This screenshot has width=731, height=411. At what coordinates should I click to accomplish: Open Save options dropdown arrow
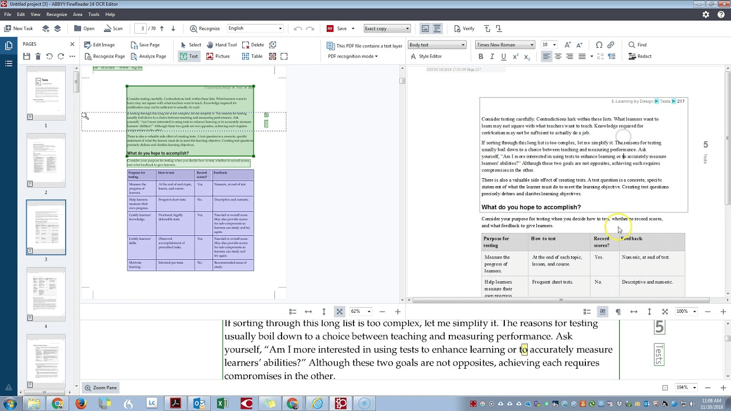pos(353,29)
